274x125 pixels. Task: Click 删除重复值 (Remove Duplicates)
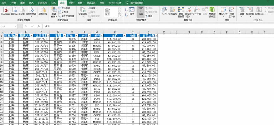tap(181, 12)
